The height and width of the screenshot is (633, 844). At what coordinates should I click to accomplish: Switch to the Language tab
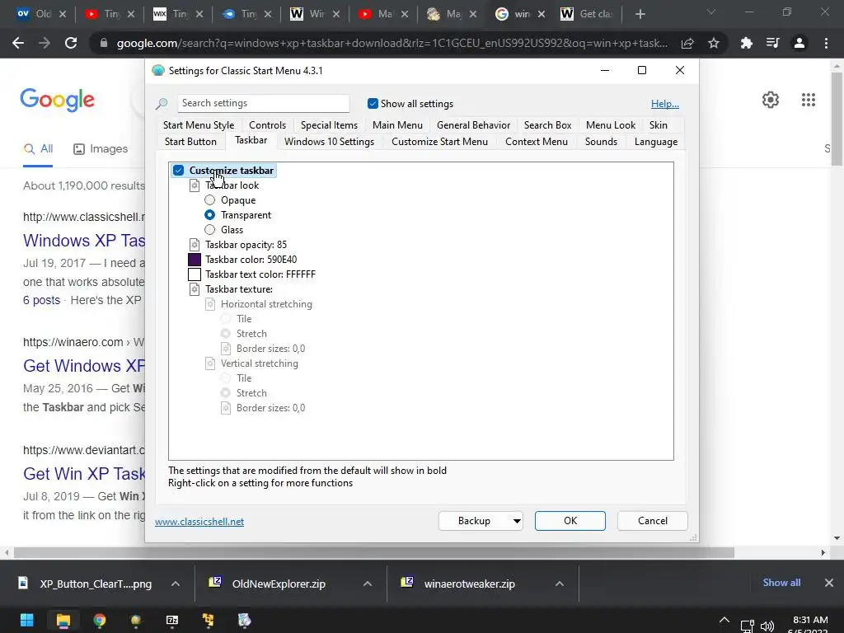(656, 142)
